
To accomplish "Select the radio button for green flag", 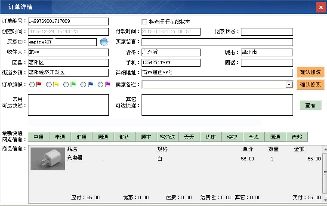I will tap(66, 85).
